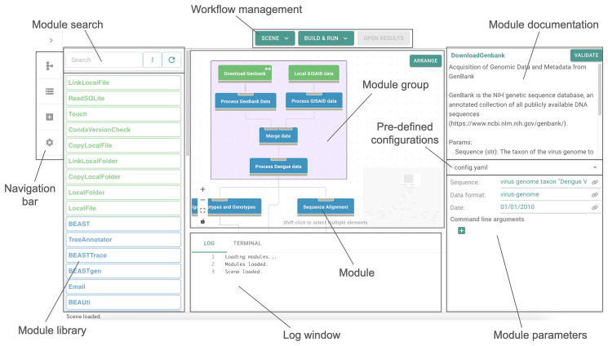
Task: Open the list view navigation icon
Action: [x=50, y=91]
